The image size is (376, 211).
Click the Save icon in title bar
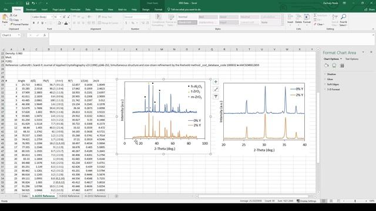tap(28, 3)
